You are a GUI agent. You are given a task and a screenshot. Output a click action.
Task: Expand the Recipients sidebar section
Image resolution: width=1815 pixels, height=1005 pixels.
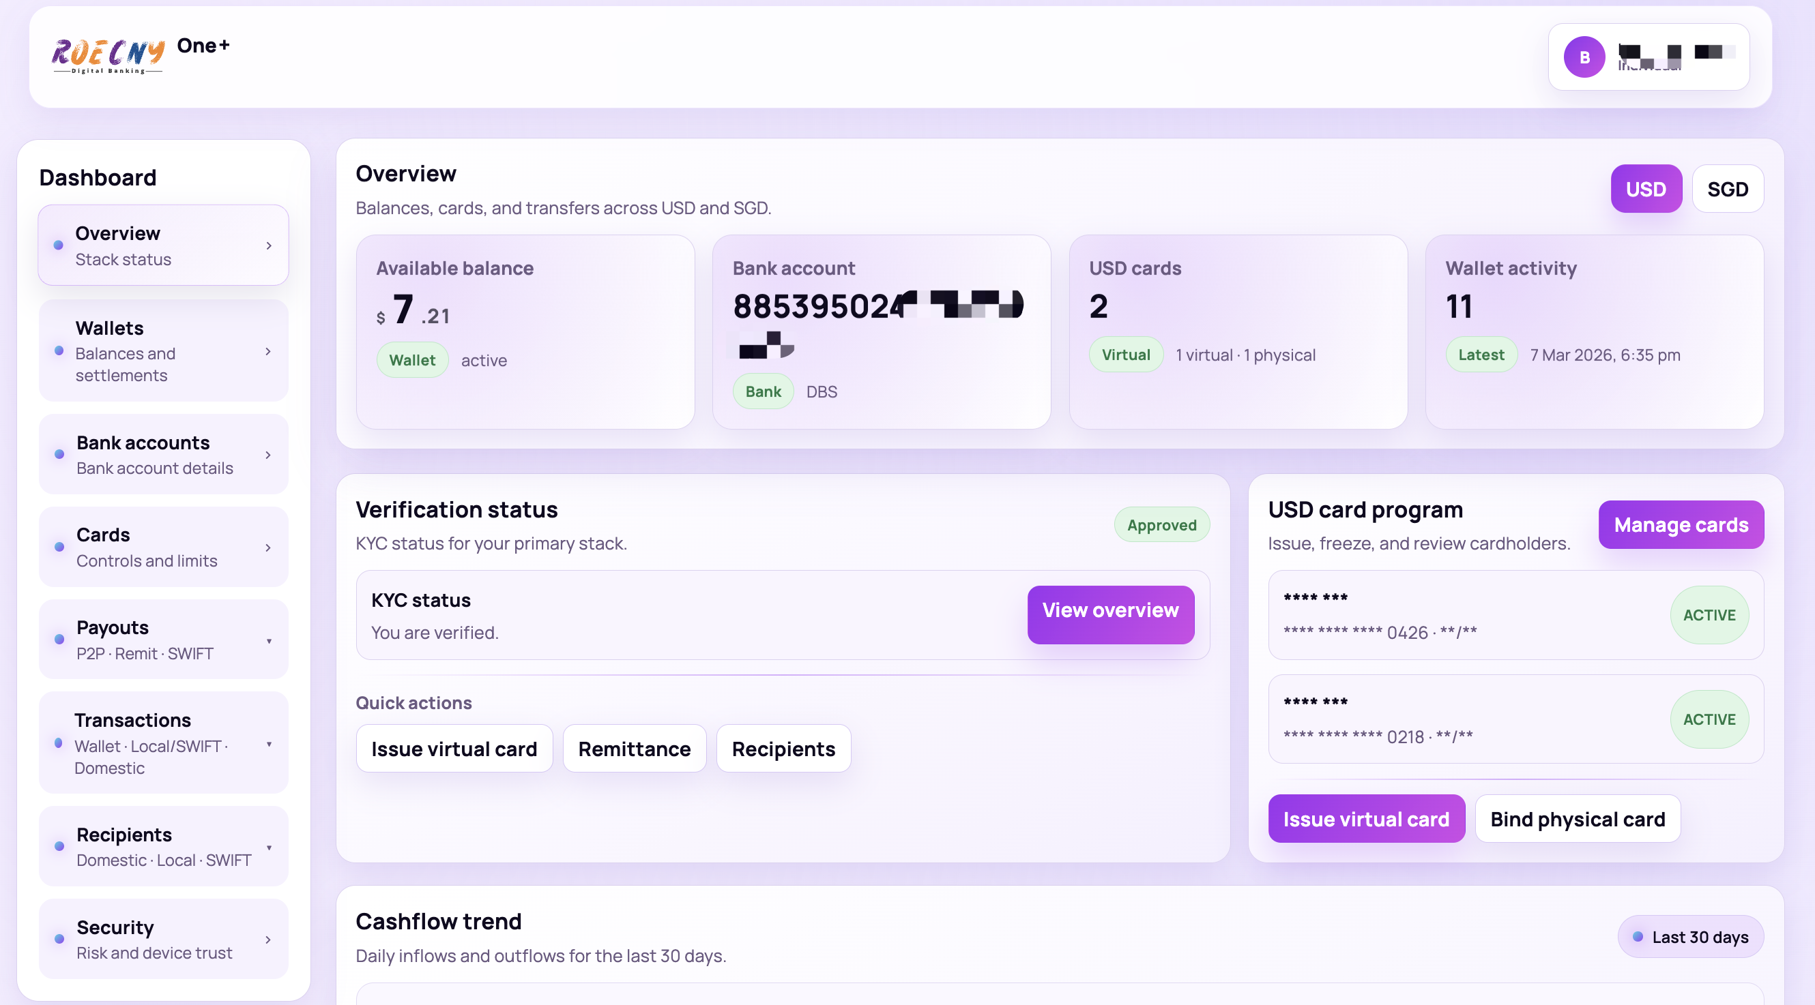click(x=268, y=847)
